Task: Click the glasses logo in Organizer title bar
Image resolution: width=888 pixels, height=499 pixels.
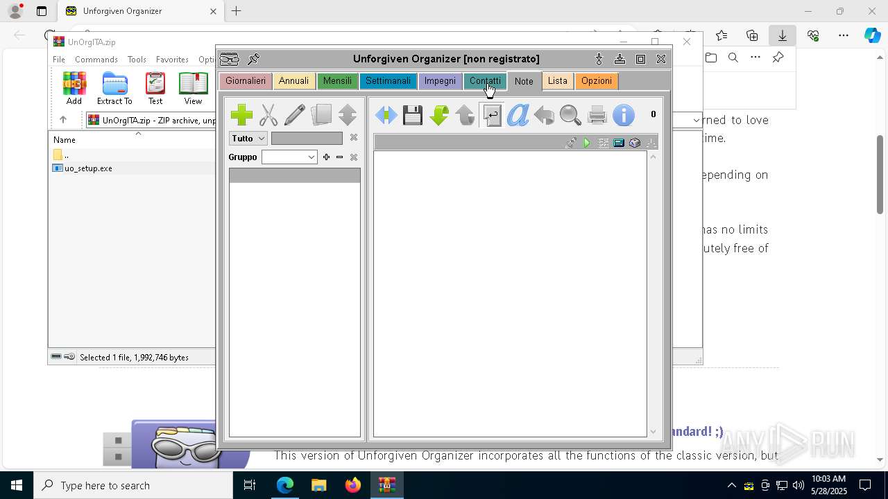Action: [230, 59]
